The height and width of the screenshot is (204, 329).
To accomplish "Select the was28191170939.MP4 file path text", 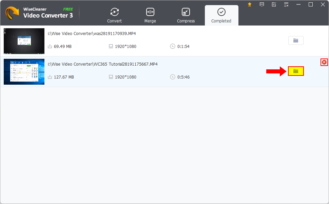I will (x=92, y=34).
